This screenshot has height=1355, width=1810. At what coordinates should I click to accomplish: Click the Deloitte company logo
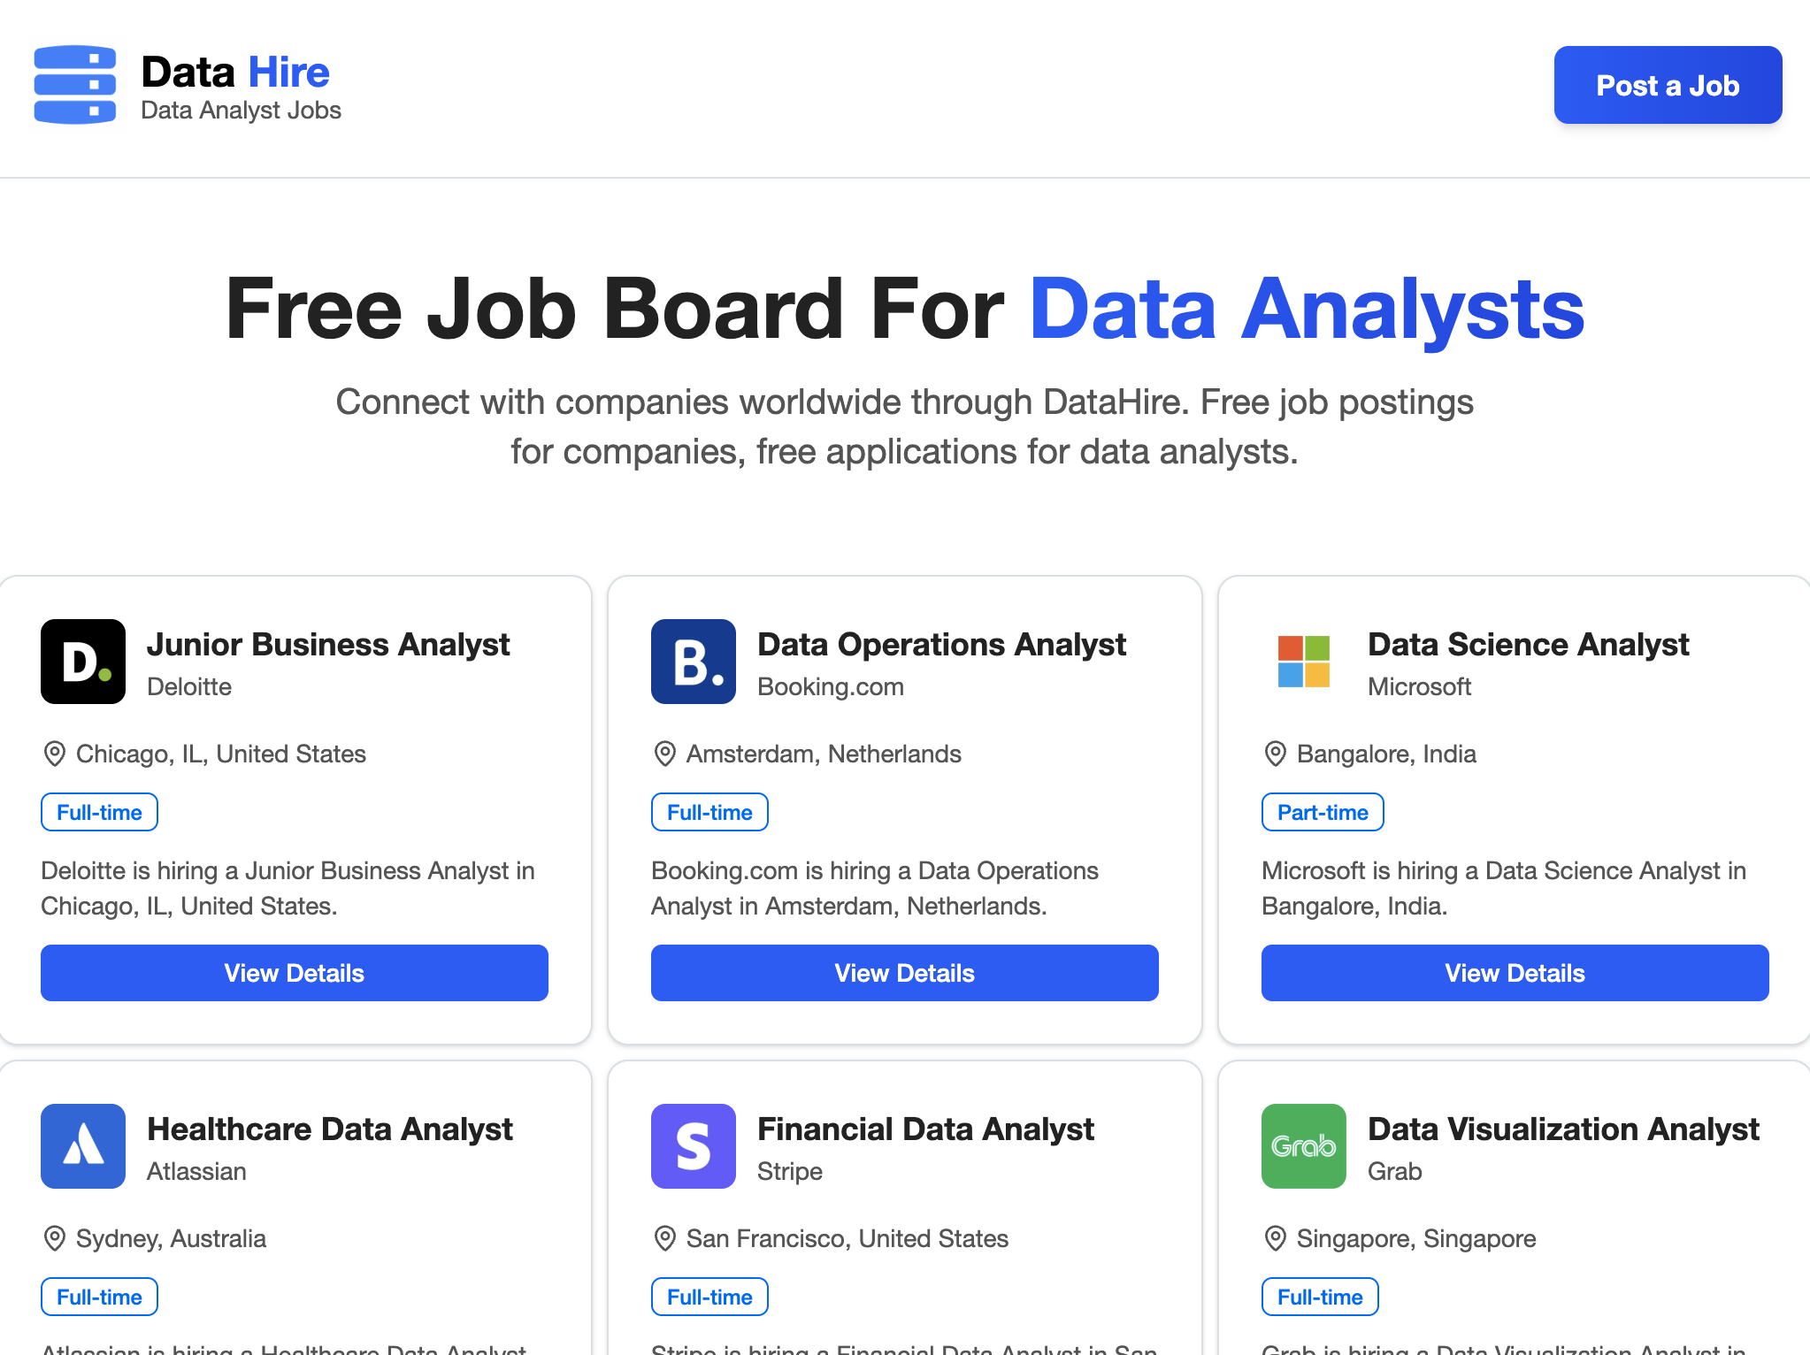tap(82, 661)
